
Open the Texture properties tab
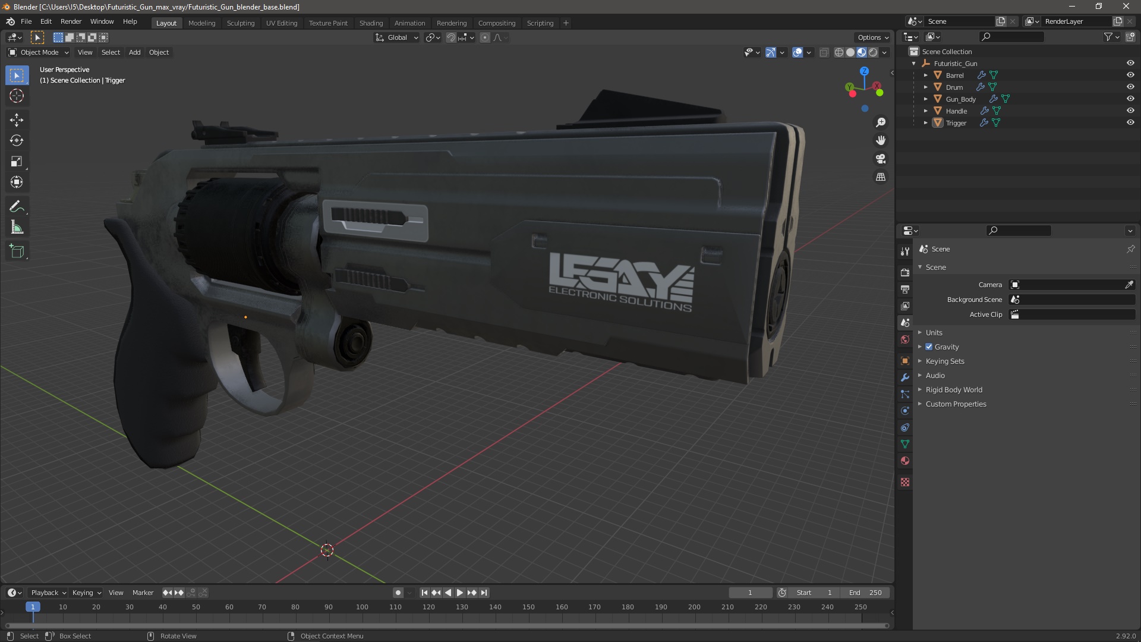click(x=905, y=482)
